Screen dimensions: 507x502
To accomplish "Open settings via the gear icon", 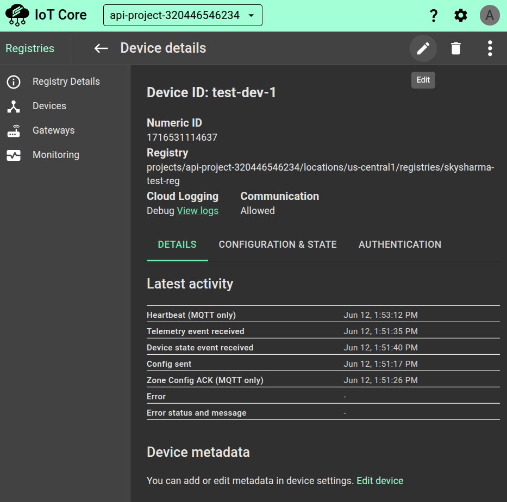I will coord(461,16).
